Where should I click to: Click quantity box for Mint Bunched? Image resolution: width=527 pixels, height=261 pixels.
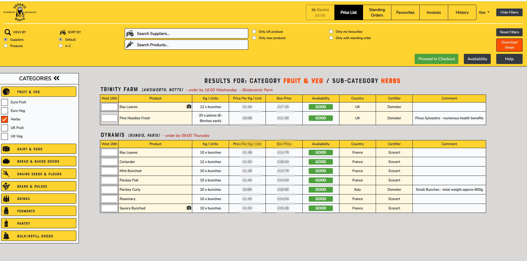109,171
